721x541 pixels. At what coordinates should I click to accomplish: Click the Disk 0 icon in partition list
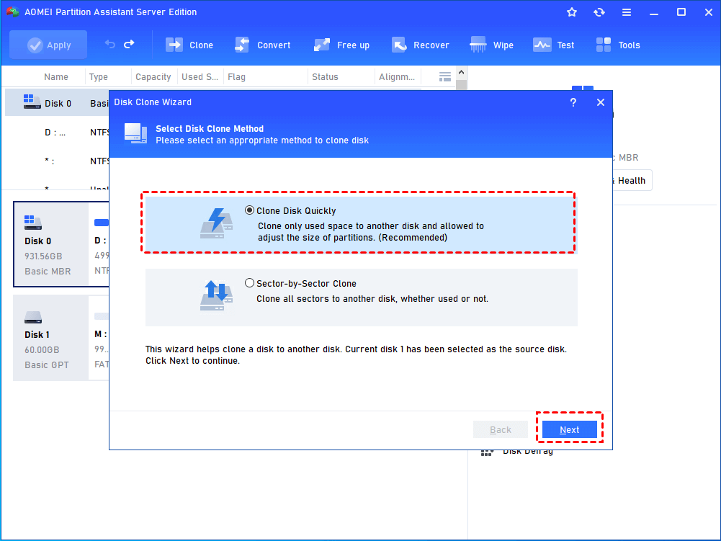pos(32,102)
